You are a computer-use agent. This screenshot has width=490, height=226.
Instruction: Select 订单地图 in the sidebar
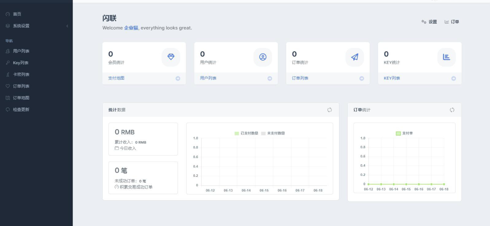point(21,98)
